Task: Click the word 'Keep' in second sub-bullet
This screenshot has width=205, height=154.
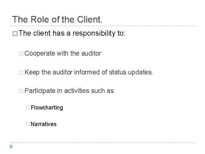Action: 32,72
